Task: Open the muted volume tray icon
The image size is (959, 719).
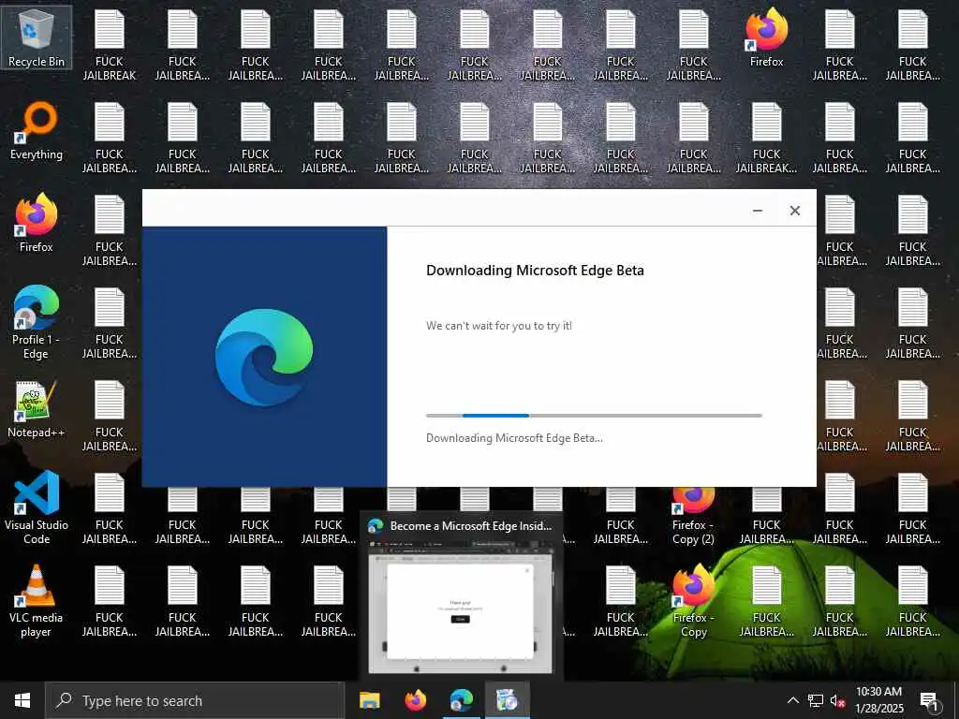Action: coord(838,700)
